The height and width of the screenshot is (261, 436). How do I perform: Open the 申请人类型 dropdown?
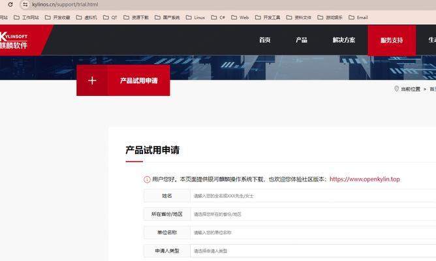pyautogui.click(x=313, y=251)
